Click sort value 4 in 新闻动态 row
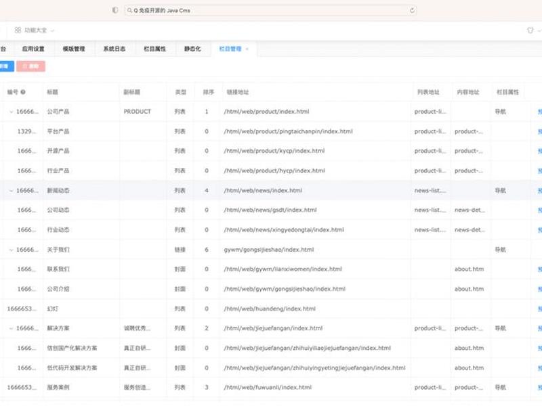The height and width of the screenshot is (406, 542). click(x=207, y=191)
